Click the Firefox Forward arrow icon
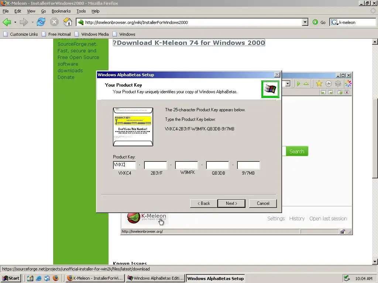 (x=24, y=22)
